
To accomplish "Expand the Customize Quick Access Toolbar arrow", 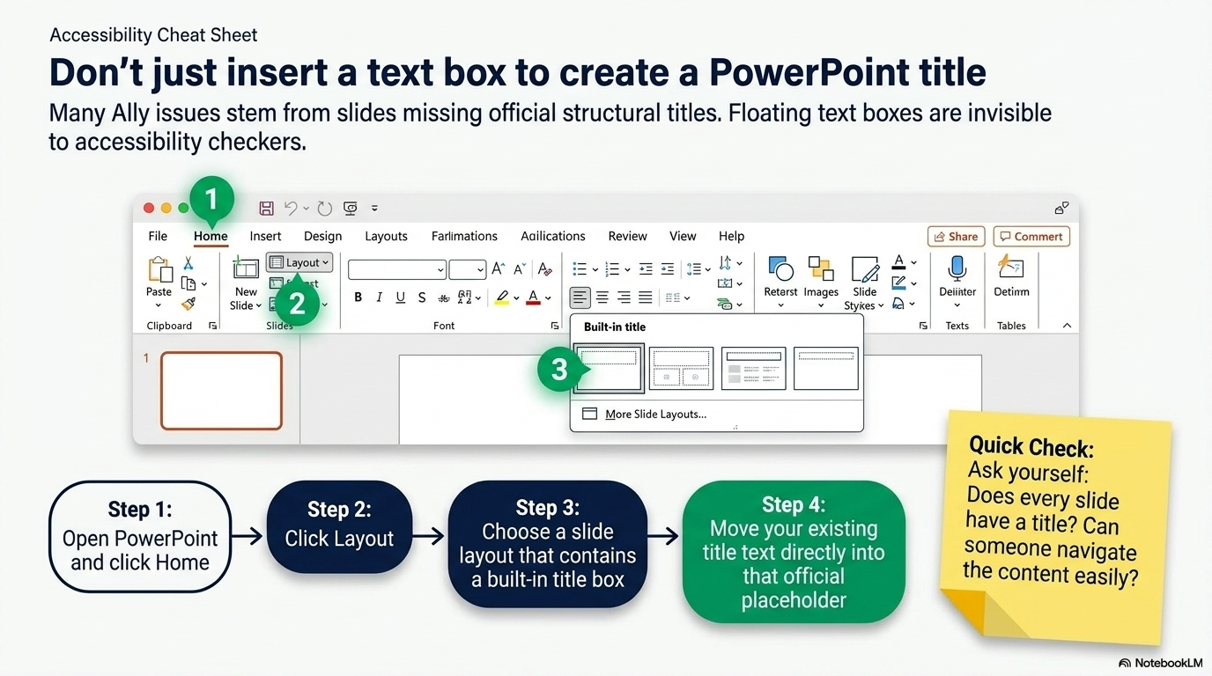I will (374, 209).
